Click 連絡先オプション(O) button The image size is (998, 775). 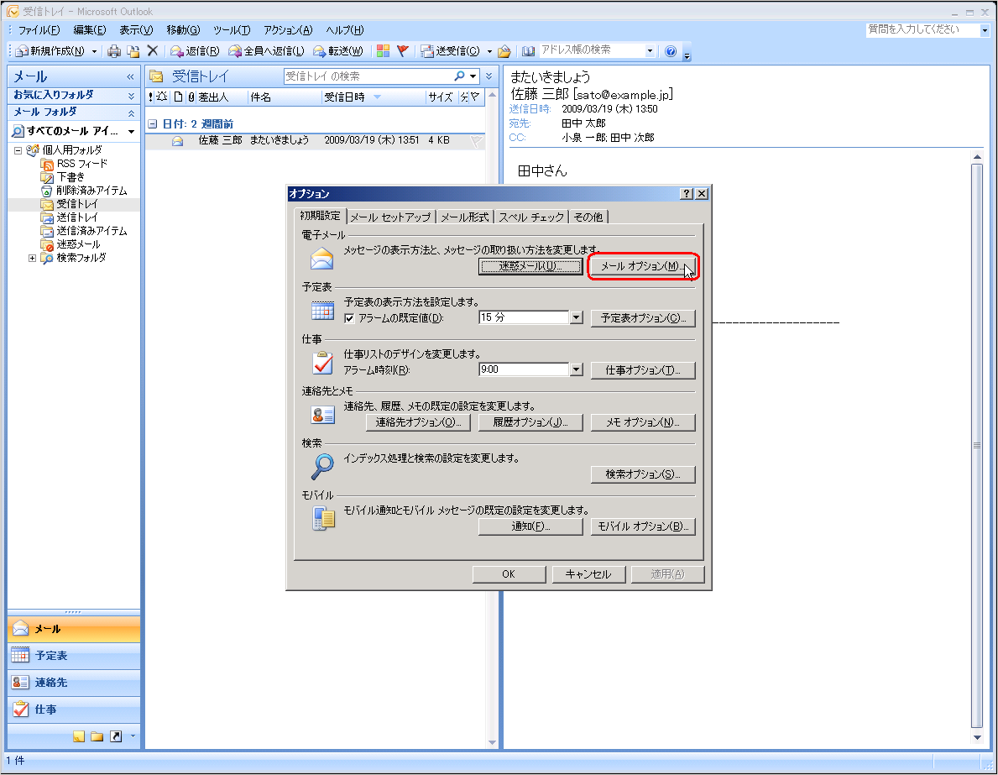[418, 422]
